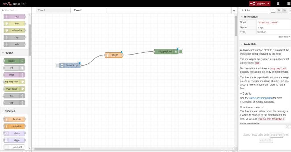This screenshot has width=291, height=152.
Task: Add a new flow tab with plus button
Action: tap(234, 10)
